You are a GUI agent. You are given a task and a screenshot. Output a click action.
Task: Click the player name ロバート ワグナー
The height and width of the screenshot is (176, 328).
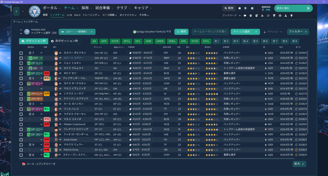tap(74, 58)
